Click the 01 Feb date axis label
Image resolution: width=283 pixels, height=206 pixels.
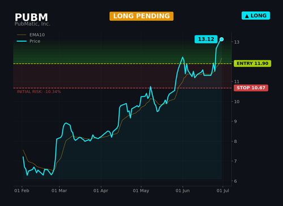pos(22,191)
